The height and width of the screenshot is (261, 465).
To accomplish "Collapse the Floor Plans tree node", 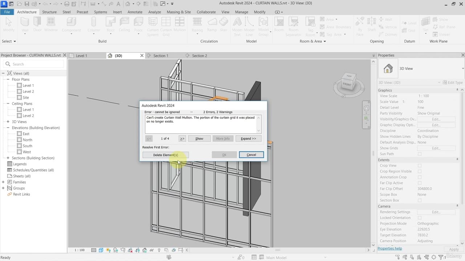I will coord(8,79).
